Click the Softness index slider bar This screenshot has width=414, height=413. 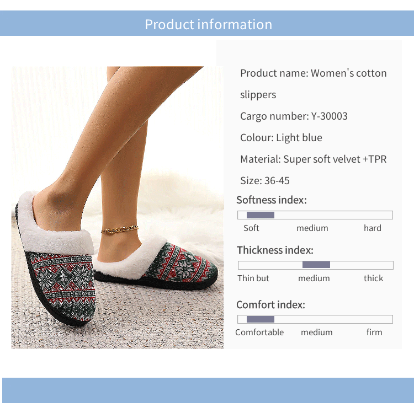pos(315,215)
